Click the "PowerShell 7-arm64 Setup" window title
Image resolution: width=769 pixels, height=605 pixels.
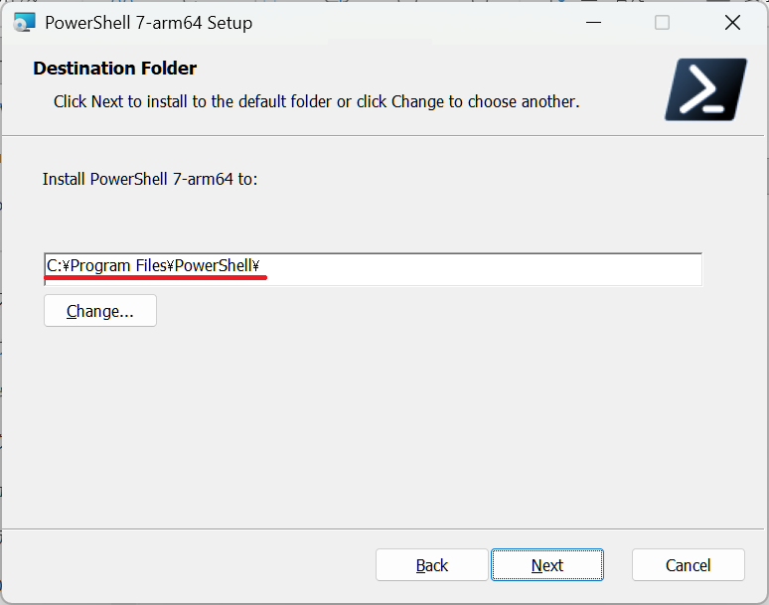[x=149, y=23]
